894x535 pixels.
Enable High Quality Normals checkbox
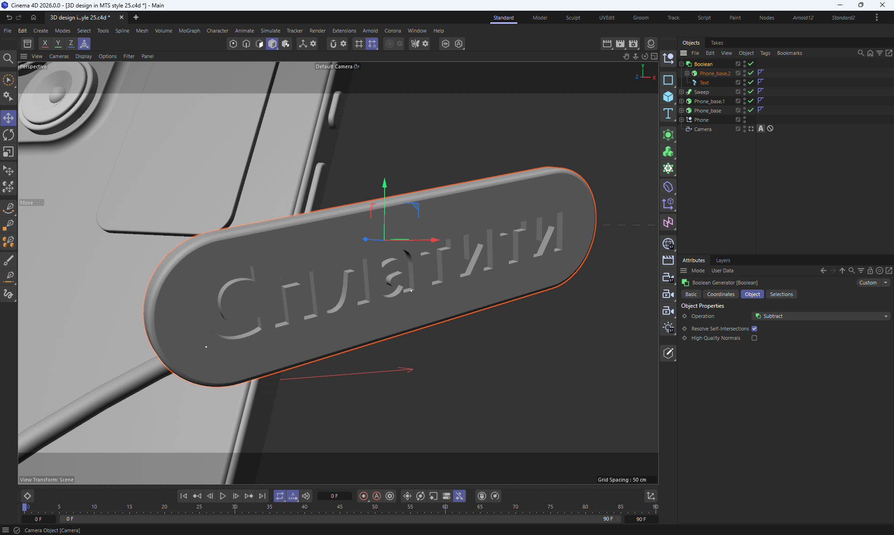[754, 338]
